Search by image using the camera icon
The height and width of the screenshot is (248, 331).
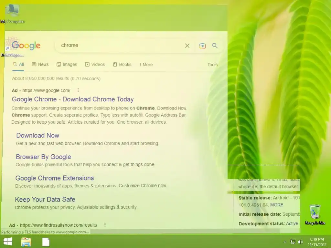[202, 46]
